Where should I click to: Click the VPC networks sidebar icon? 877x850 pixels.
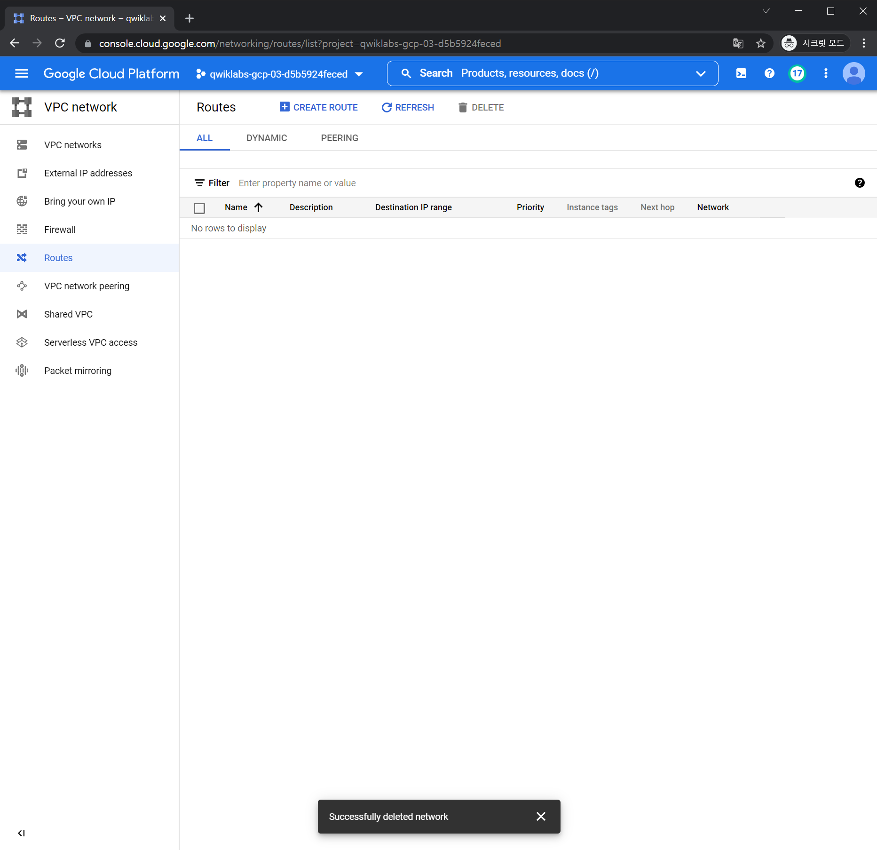(22, 145)
